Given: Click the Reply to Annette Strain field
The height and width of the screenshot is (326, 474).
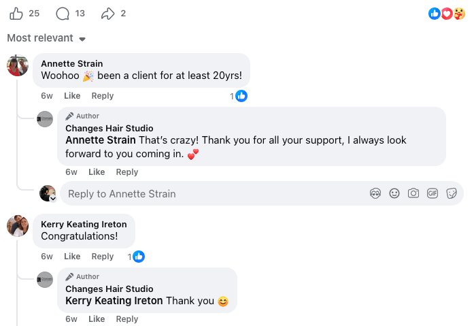Looking at the screenshot, I should pyautogui.click(x=262, y=193).
